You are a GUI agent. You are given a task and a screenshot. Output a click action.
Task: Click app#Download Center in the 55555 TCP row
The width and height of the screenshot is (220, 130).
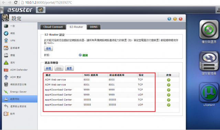coord(58,99)
